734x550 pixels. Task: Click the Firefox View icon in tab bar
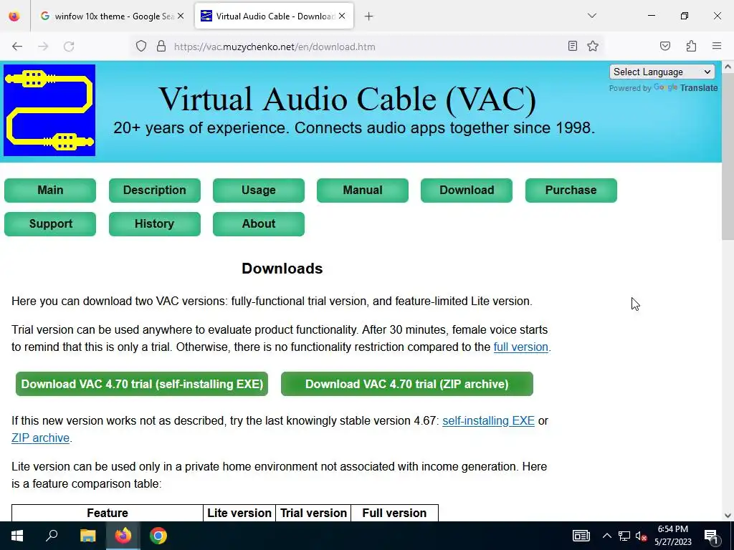(x=14, y=16)
